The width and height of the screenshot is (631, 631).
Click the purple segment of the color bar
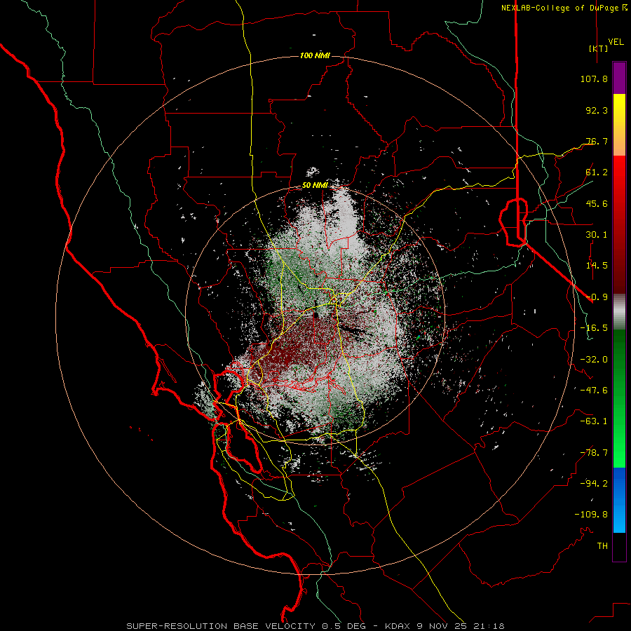pyautogui.click(x=619, y=78)
